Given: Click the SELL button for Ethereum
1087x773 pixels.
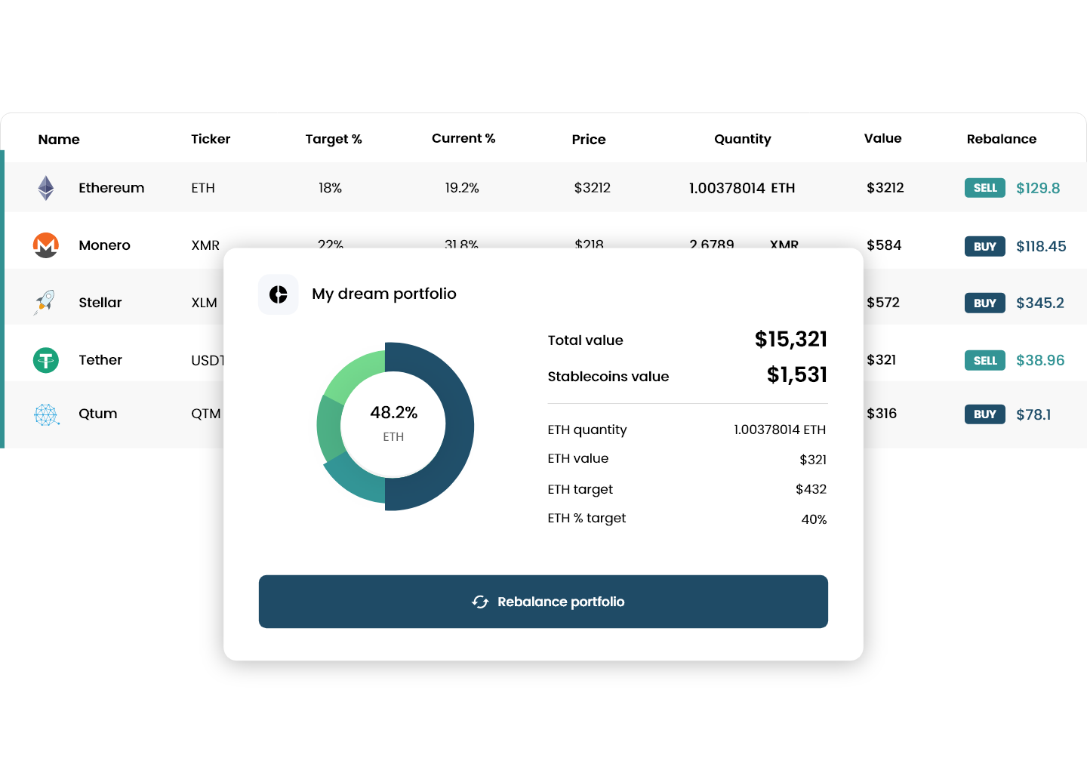Looking at the screenshot, I should coord(984,187).
